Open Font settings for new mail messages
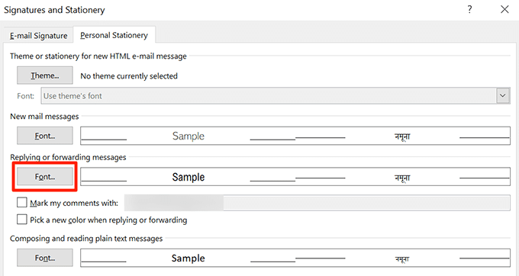The height and width of the screenshot is (276, 519). [x=45, y=136]
